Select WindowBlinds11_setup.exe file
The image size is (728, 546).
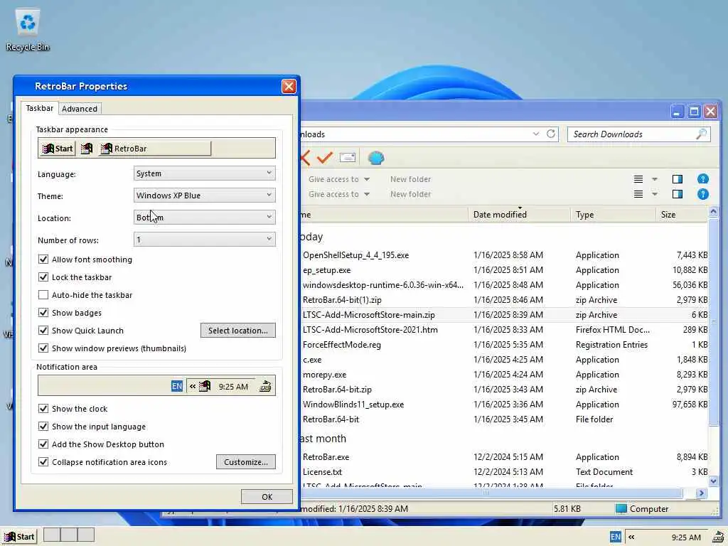click(353, 405)
